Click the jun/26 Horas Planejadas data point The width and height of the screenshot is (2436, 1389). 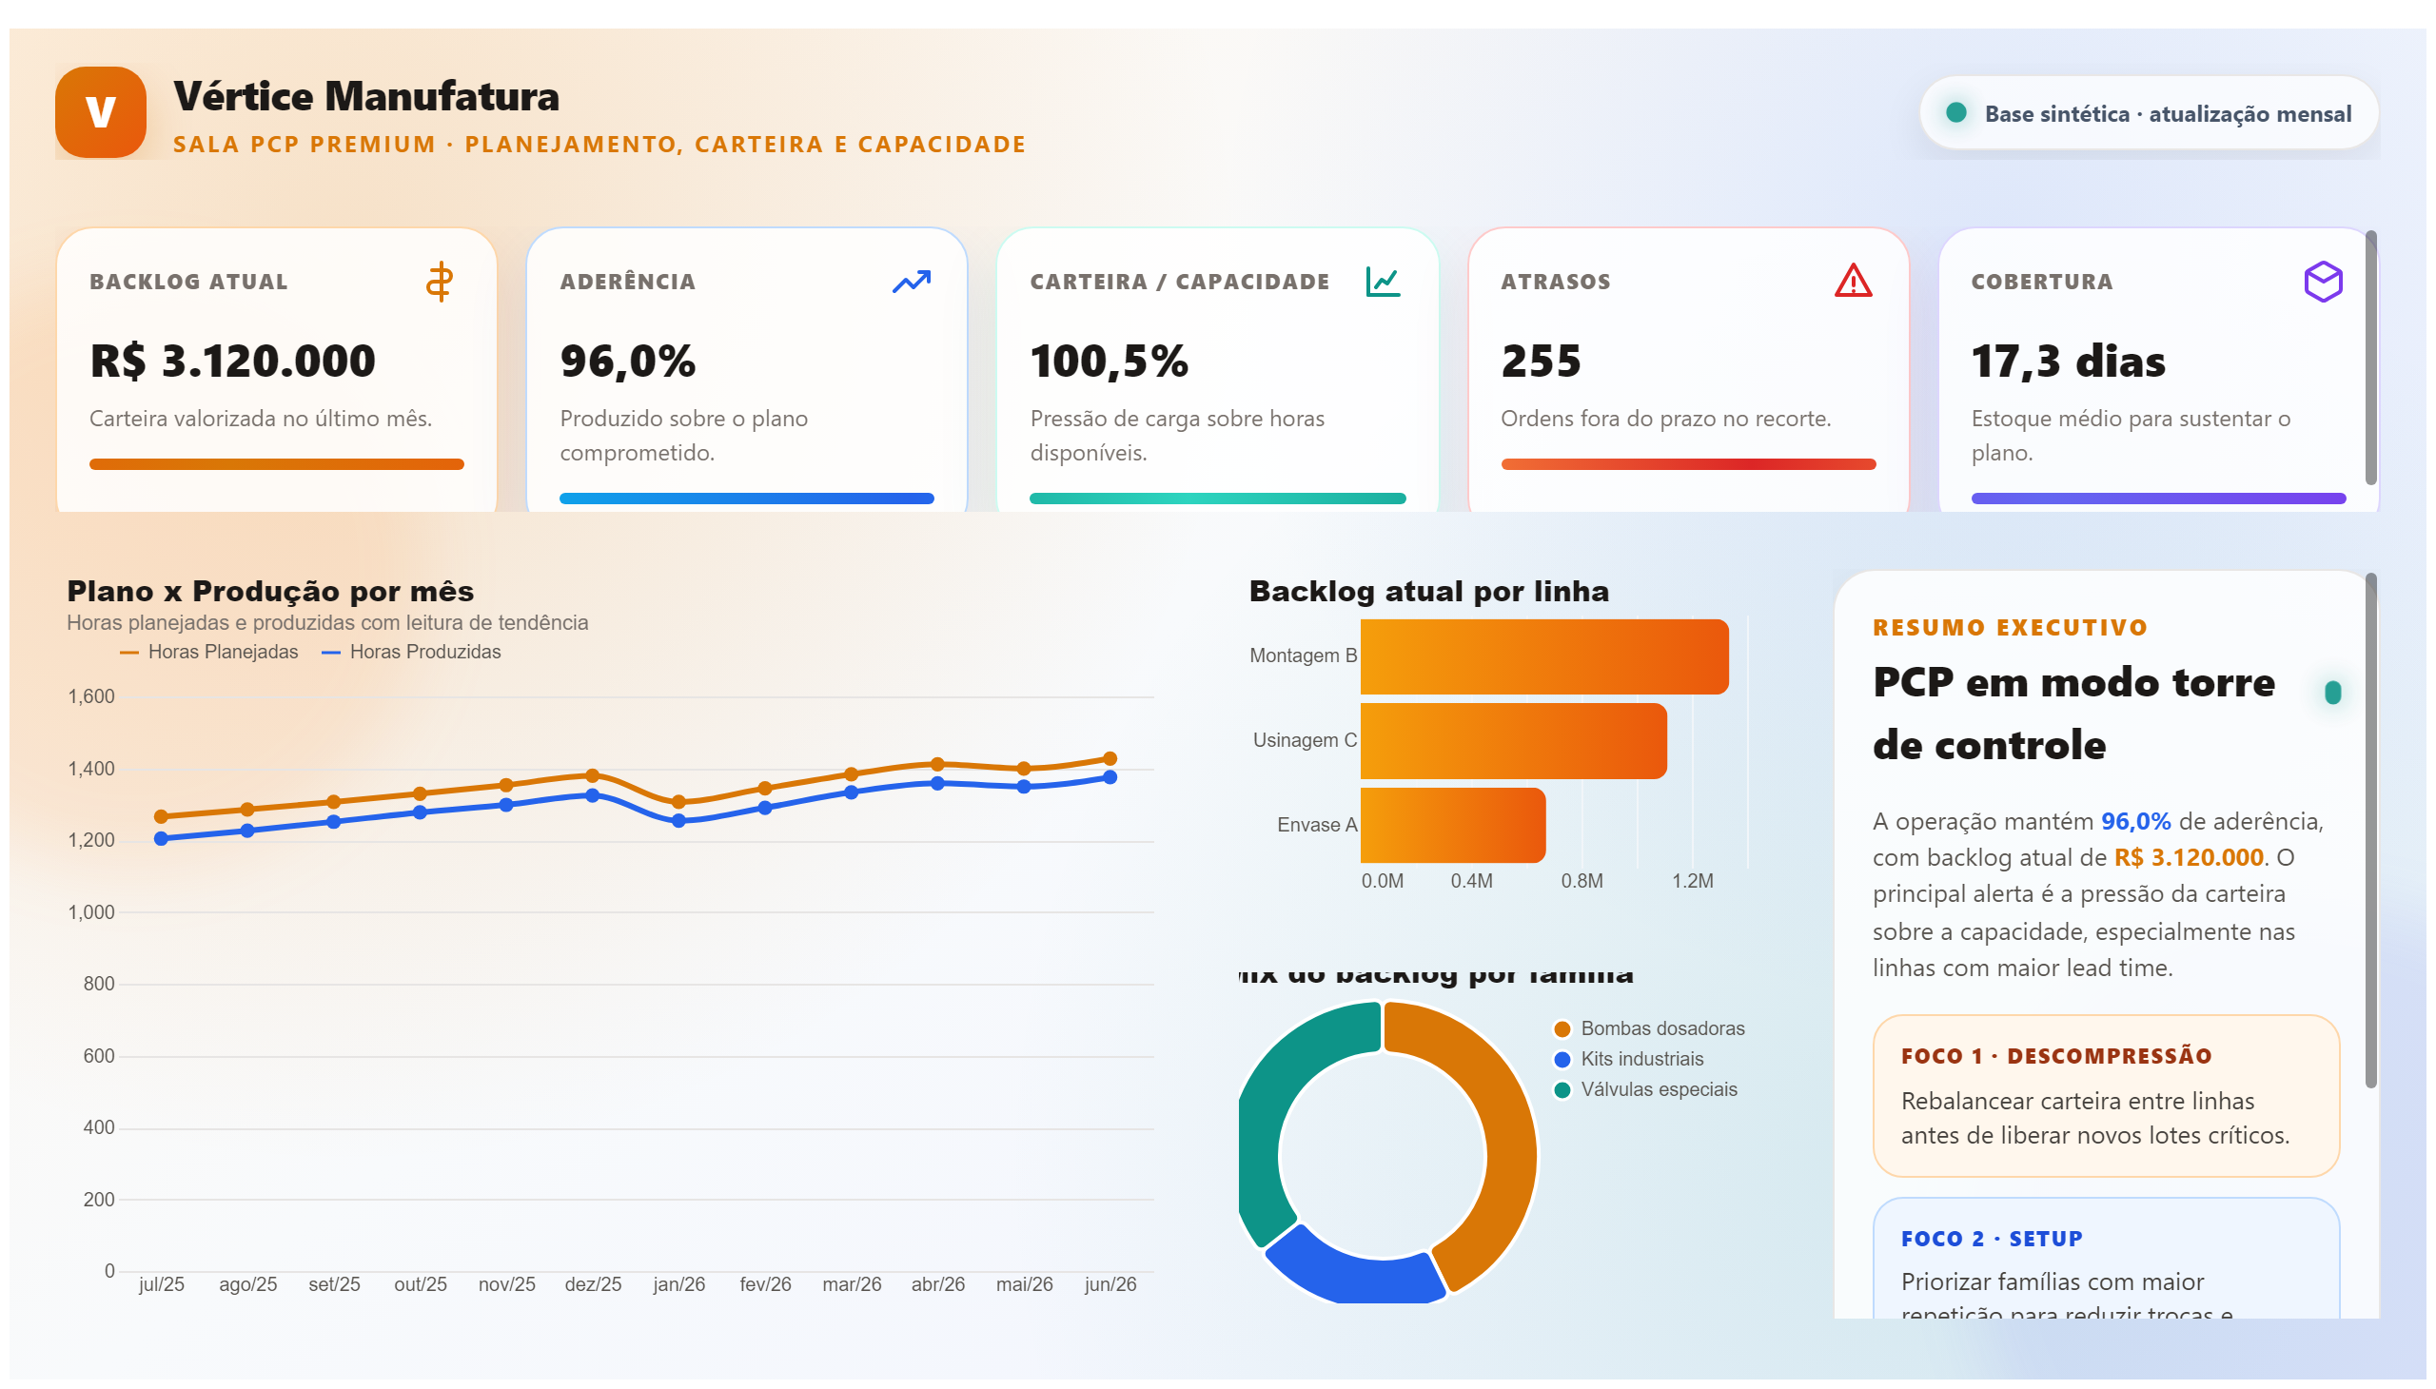1109,759
